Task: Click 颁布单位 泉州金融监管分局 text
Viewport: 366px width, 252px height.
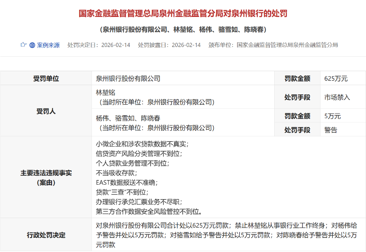Action: [273, 45]
